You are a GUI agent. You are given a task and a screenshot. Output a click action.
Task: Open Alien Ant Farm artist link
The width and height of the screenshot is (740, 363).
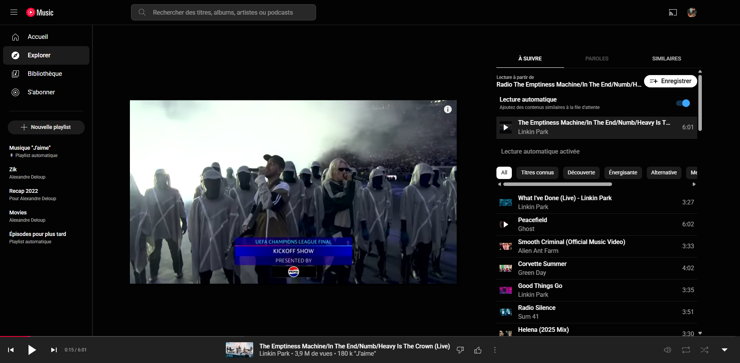pyautogui.click(x=538, y=251)
